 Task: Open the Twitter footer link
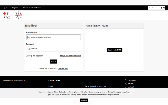130,83
